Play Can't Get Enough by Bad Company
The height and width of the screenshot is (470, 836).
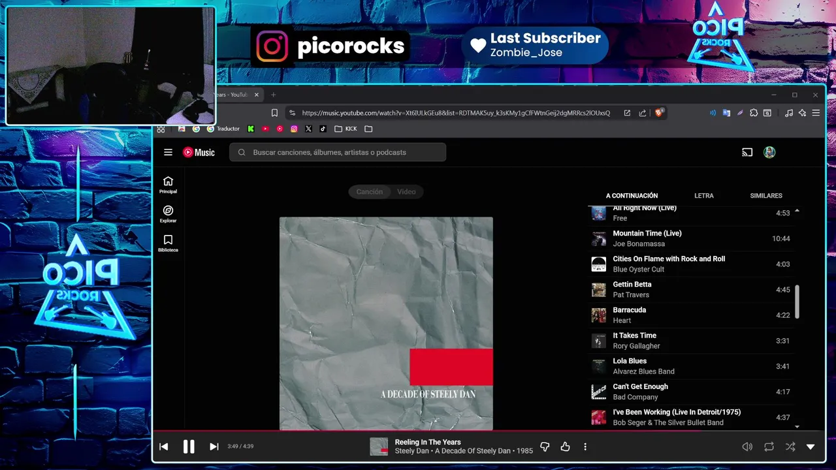(691, 391)
